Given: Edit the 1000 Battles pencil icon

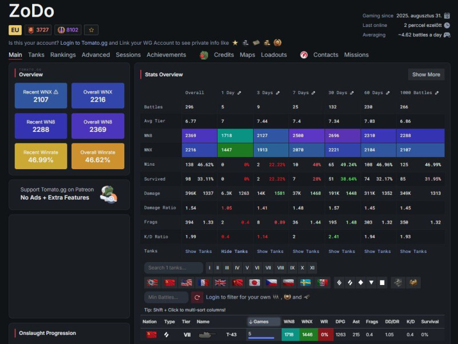Looking at the screenshot, I should point(437,93).
